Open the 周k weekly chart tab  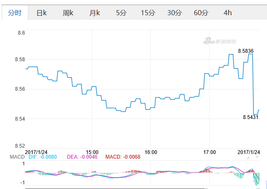point(68,13)
